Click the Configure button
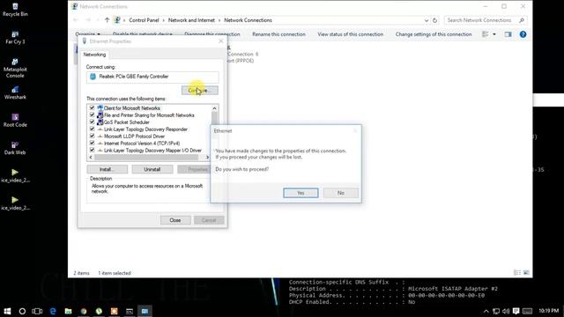Viewport: 564px width, 317px height. [x=200, y=90]
